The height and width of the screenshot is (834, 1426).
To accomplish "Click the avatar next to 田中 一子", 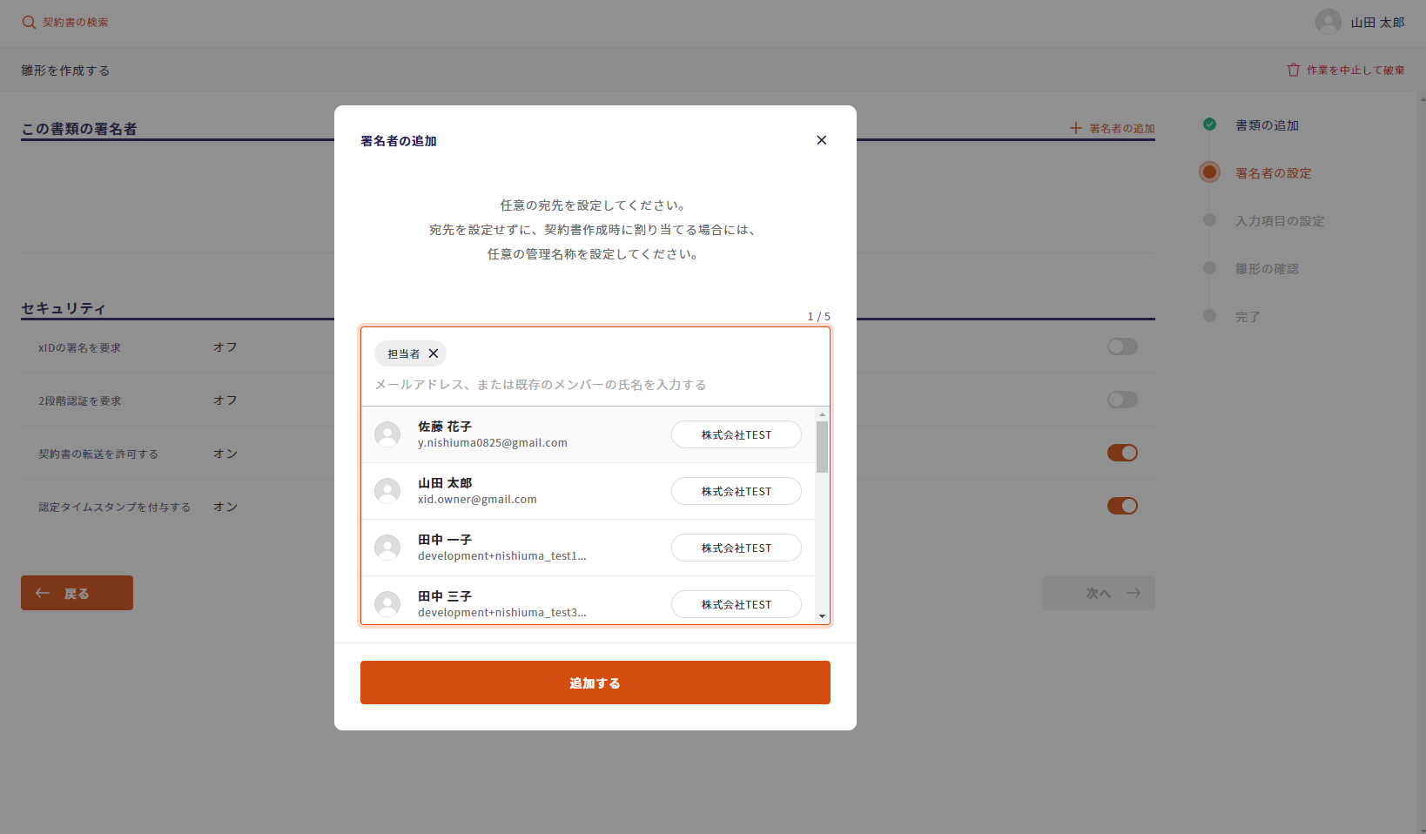I will [x=387, y=548].
